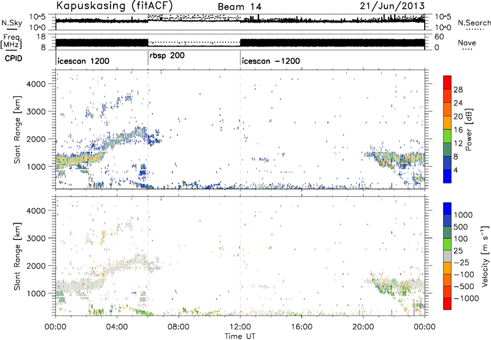The image size is (491, 340).
Task: Click the Nave axis value 60
Action: tap(439, 37)
